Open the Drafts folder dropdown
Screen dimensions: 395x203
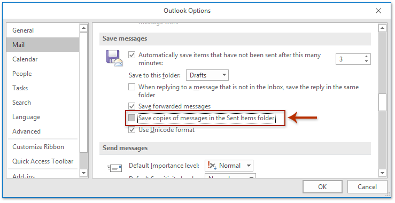pos(207,75)
